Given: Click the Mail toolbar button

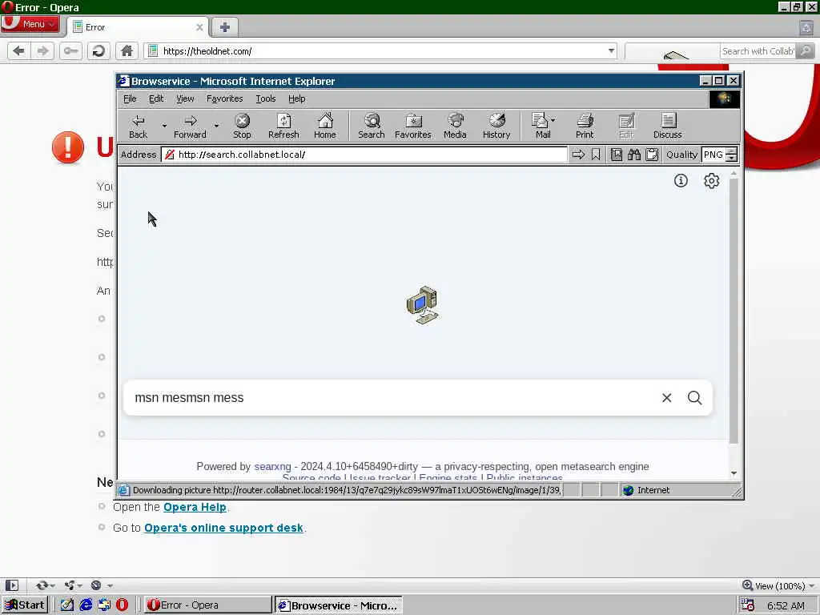Looking at the screenshot, I should 541,126.
